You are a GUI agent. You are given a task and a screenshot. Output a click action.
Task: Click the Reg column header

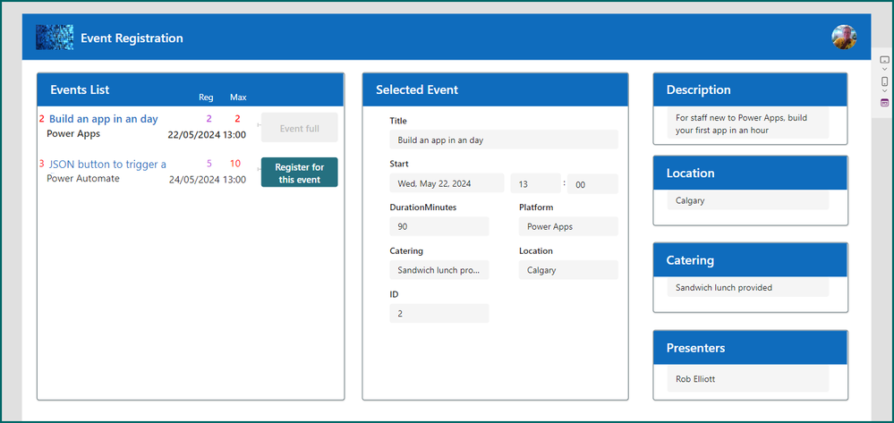206,97
